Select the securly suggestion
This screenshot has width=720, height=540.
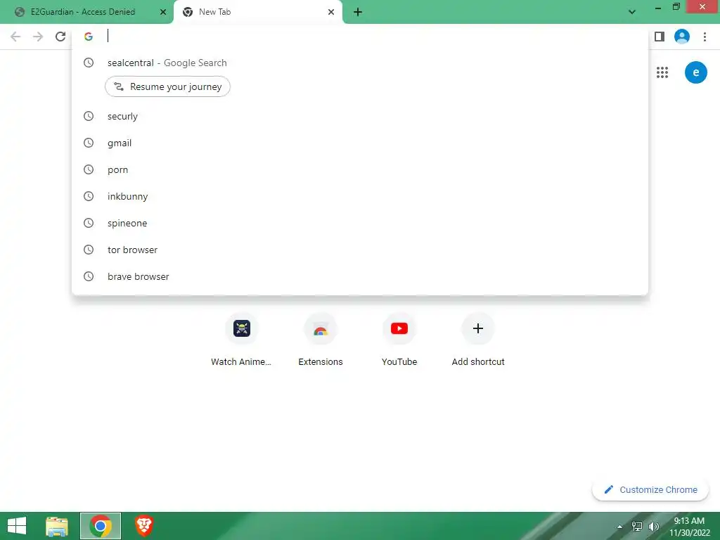[x=360, y=116]
